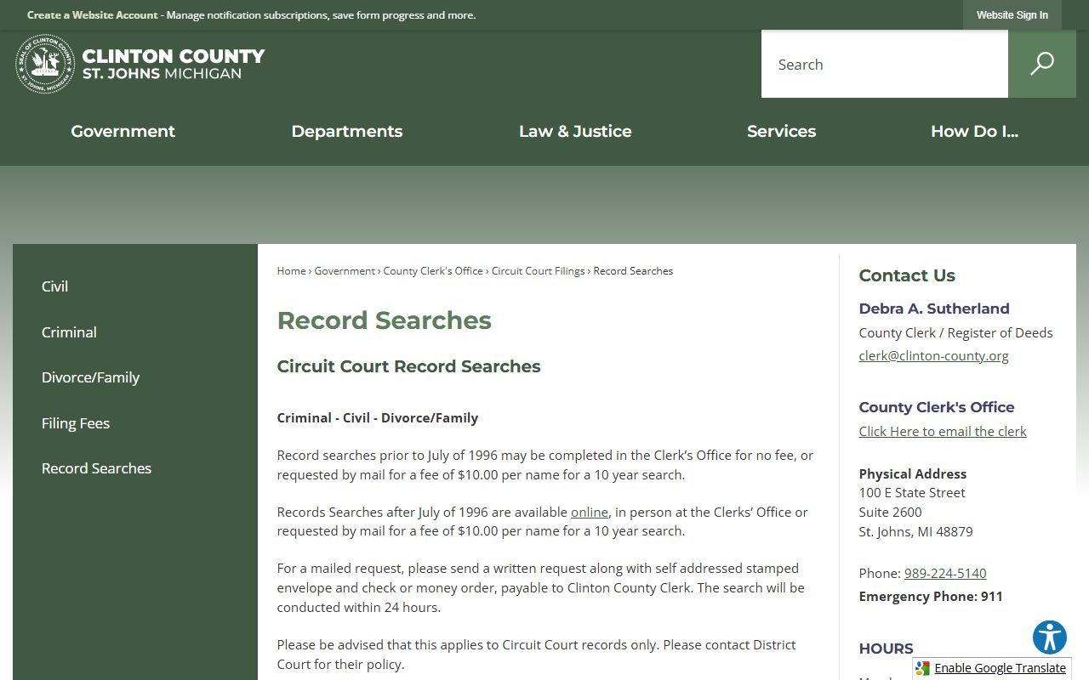Click 'Criminal - Civil - Divorce/Family' text

378,418
